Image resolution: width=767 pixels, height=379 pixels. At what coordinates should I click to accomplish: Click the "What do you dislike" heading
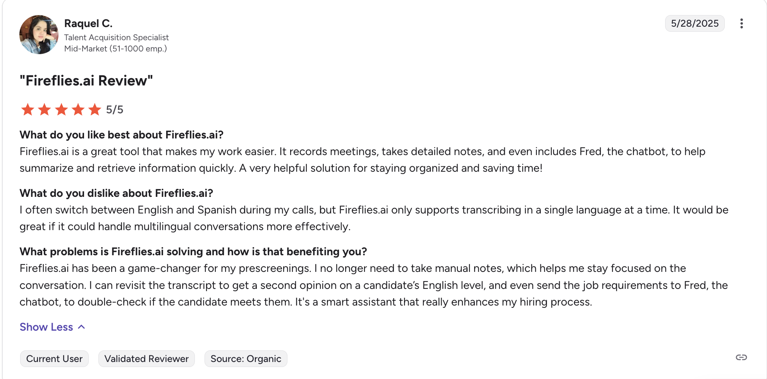point(117,193)
